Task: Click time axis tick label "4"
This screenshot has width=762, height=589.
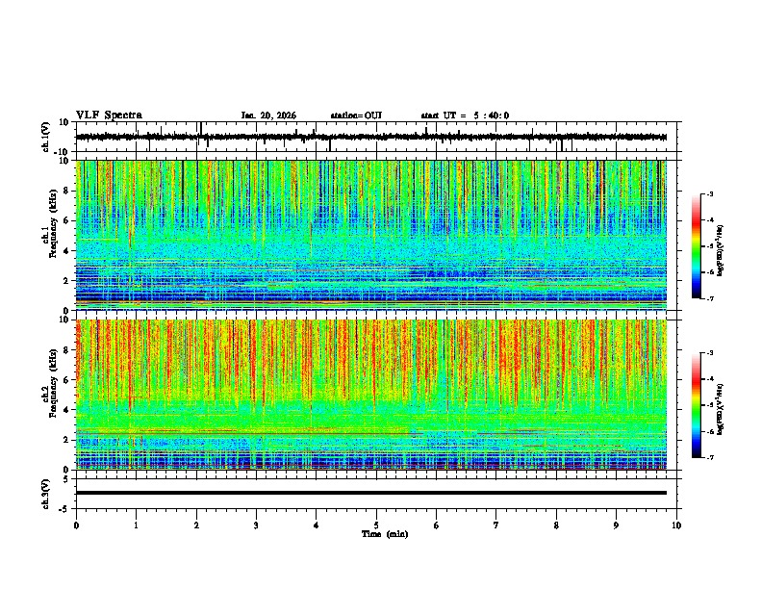Action: [x=317, y=525]
